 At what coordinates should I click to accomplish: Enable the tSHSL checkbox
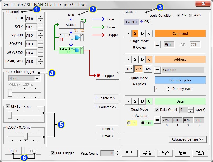[x=7, y=107]
